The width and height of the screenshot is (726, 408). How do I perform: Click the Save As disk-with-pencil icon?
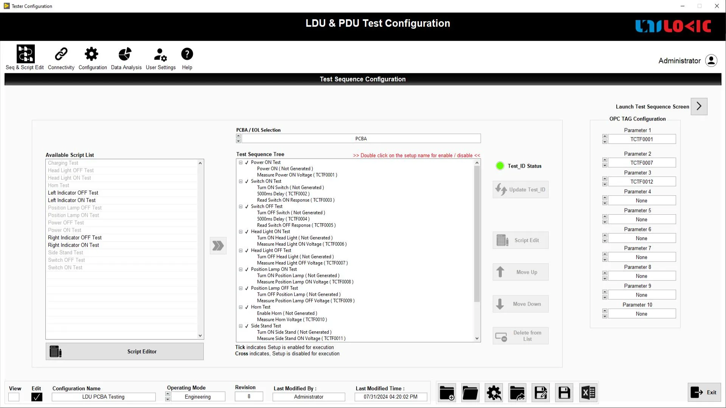[x=541, y=393]
